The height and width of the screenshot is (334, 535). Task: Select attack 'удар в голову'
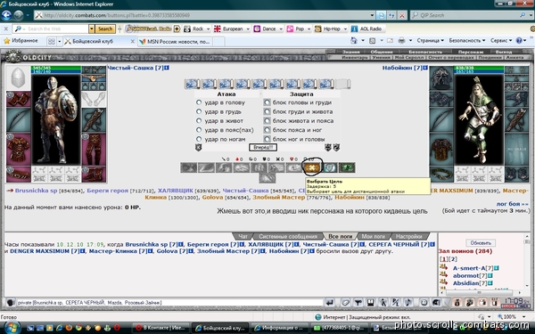pos(199,102)
